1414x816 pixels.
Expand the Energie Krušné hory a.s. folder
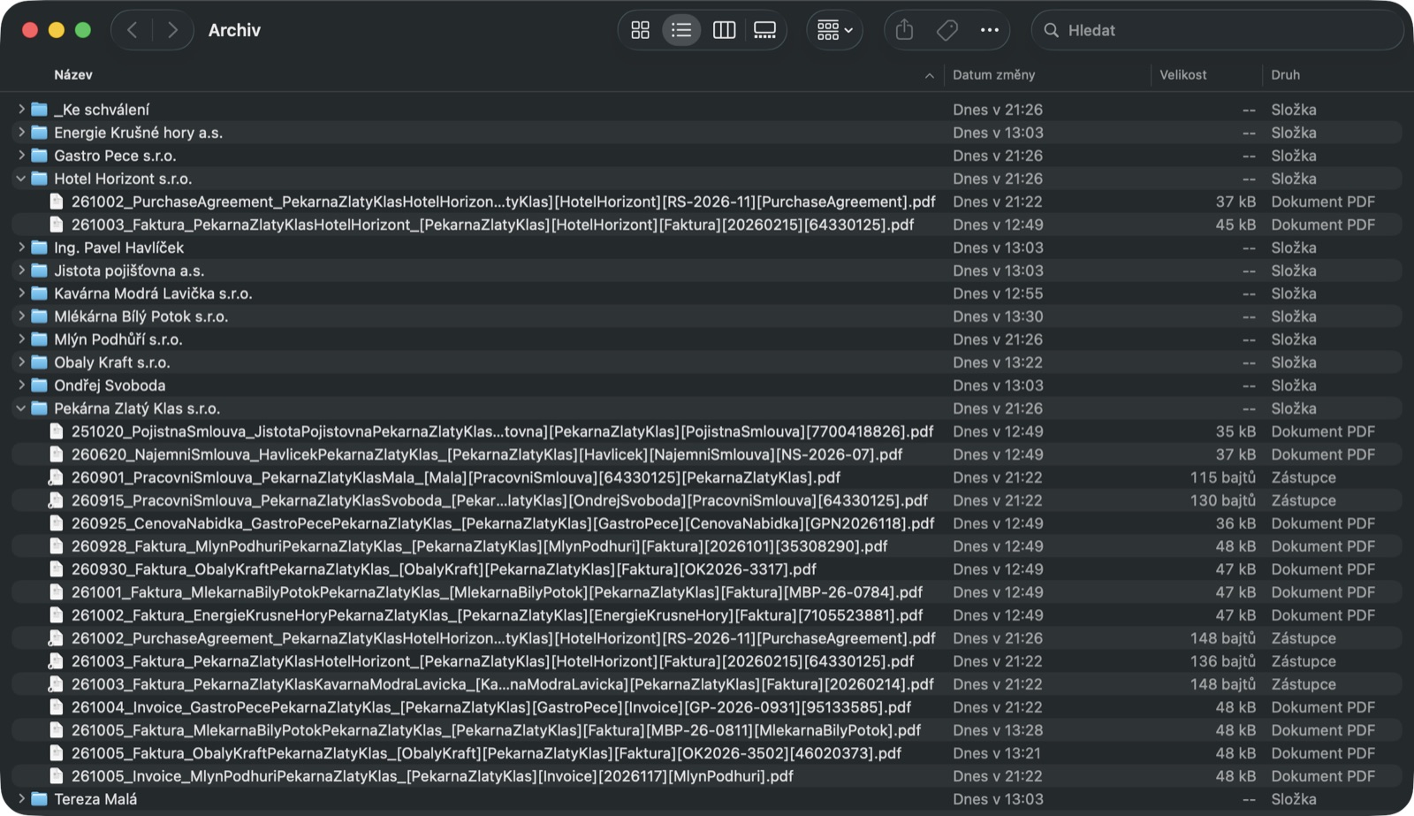click(21, 132)
